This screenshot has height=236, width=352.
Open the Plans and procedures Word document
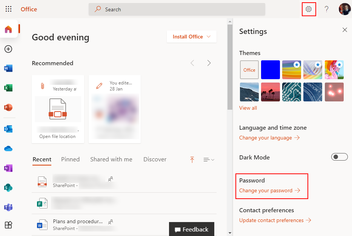(x=124, y=225)
